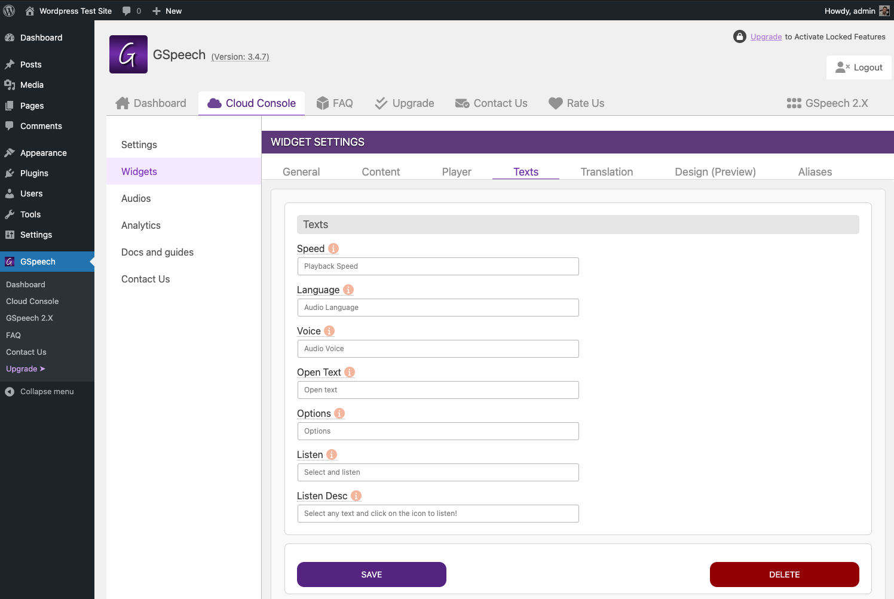Screen dimensions: 894x599
Task: Open Comments in the admin menu
Action: (47, 126)
